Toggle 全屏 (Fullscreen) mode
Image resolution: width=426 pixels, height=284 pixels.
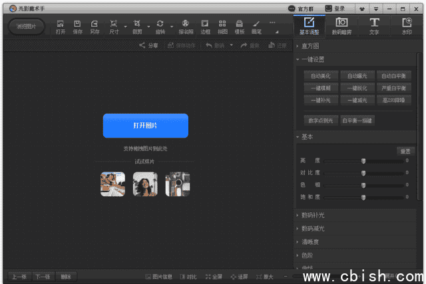pos(213,276)
